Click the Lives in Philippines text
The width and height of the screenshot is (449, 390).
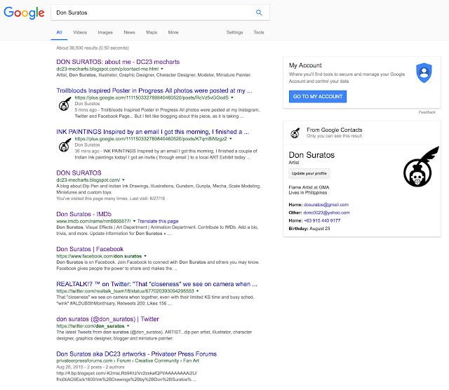(307, 192)
